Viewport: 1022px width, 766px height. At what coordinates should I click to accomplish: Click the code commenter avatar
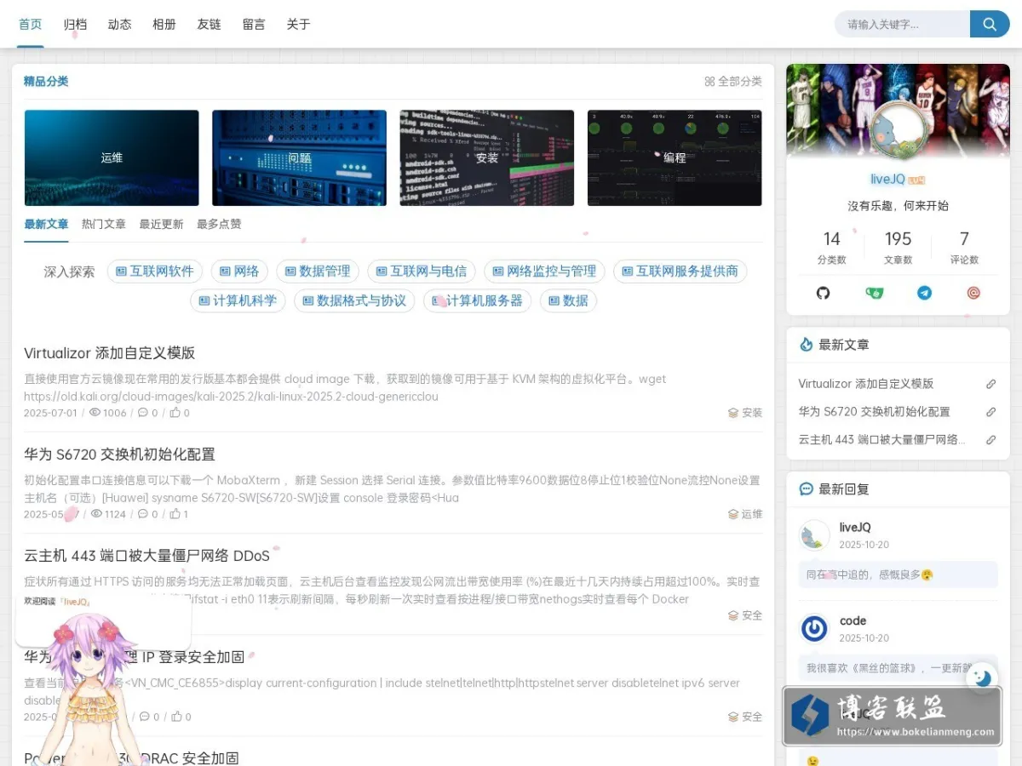pos(815,629)
